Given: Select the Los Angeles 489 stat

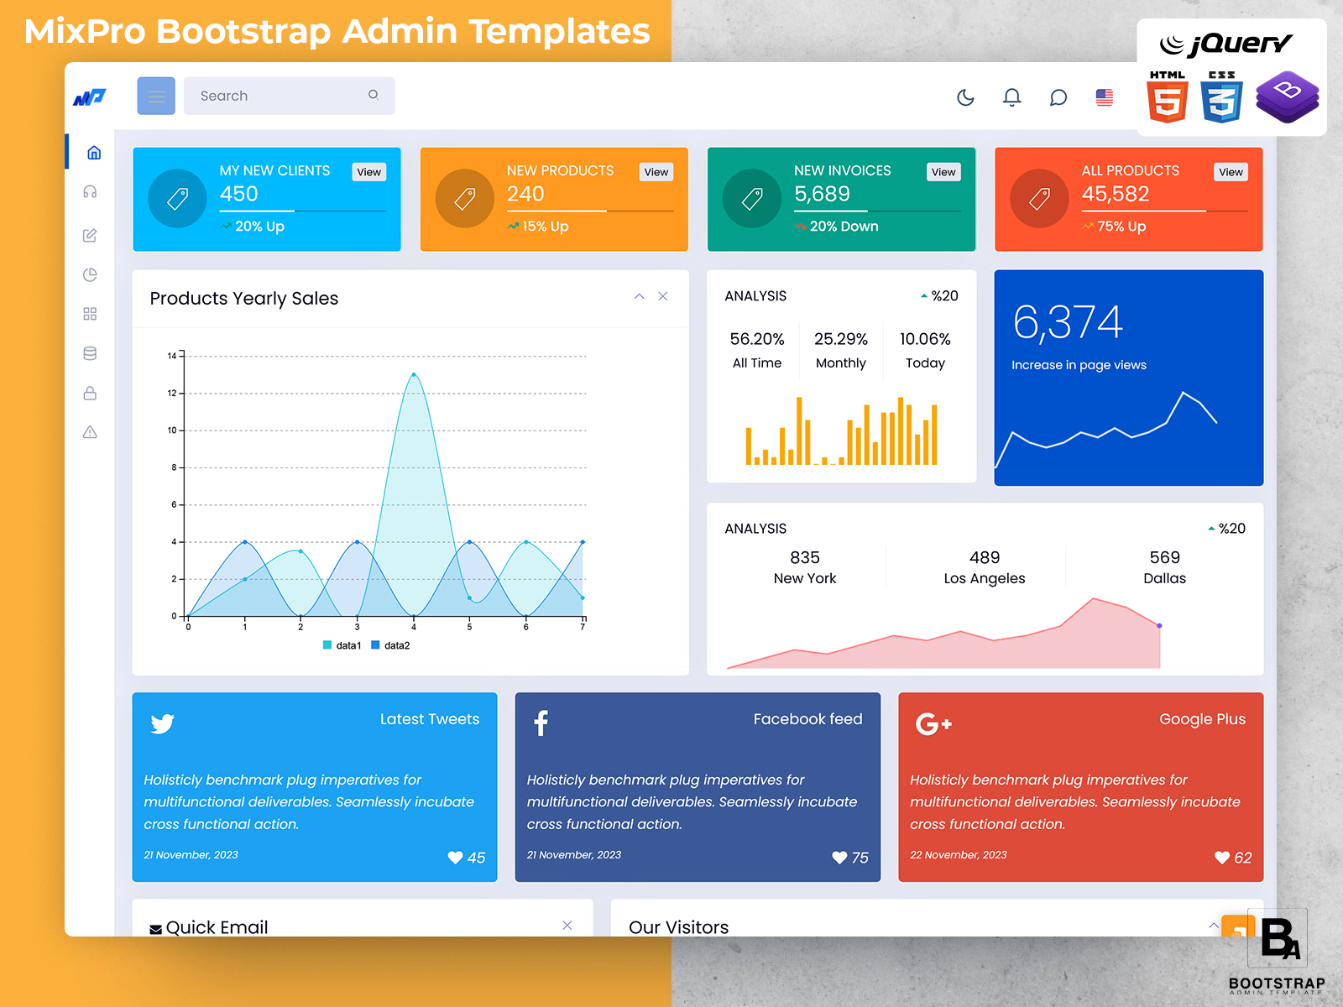Looking at the screenshot, I should [x=985, y=567].
